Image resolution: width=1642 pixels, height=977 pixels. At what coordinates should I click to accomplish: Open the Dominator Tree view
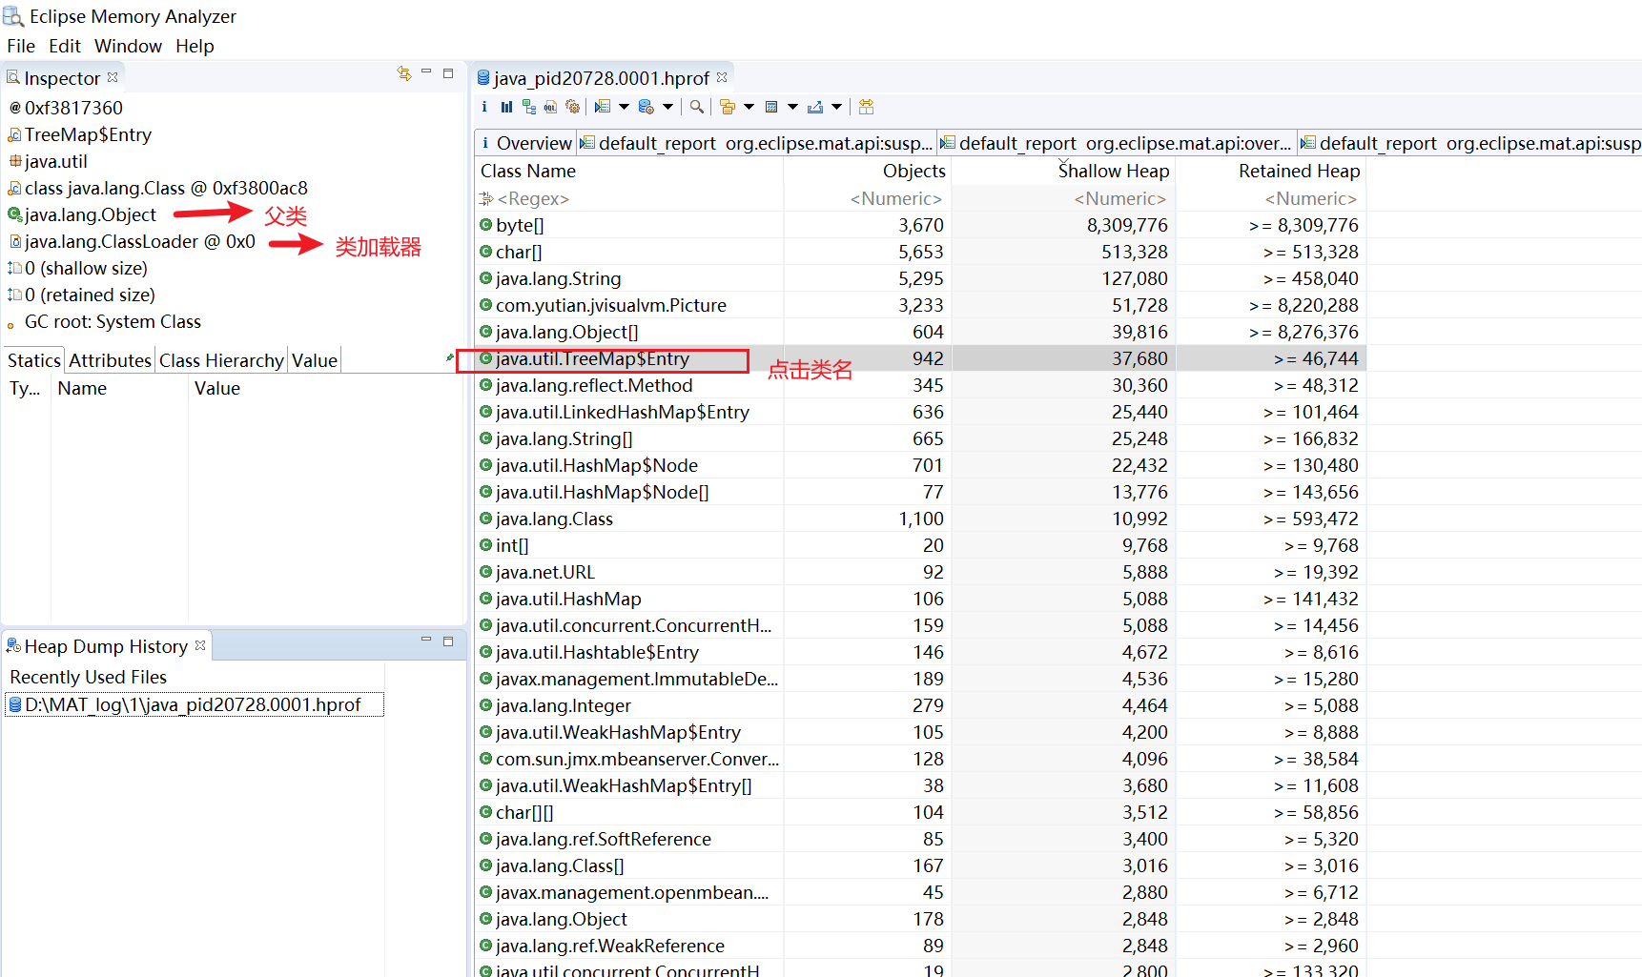528,107
